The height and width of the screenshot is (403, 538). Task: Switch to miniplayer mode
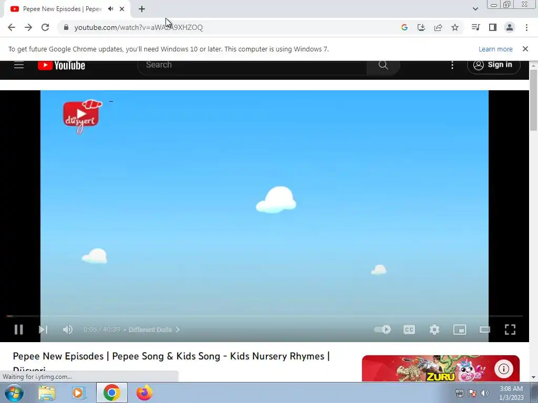(459, 330)
